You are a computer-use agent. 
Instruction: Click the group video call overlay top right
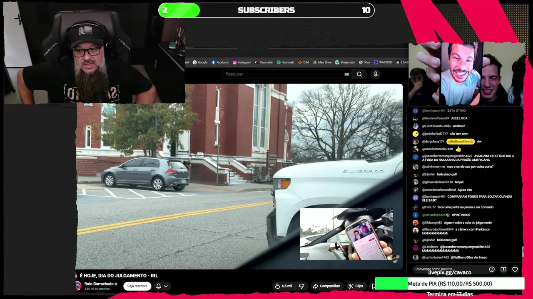pos(466,74)
